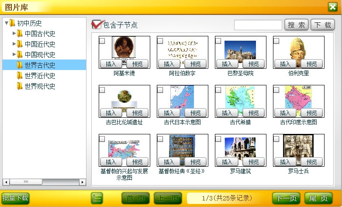Select the 中国近代史 tree item
This screenshot has width=342, height=207.
coord(40,44)
